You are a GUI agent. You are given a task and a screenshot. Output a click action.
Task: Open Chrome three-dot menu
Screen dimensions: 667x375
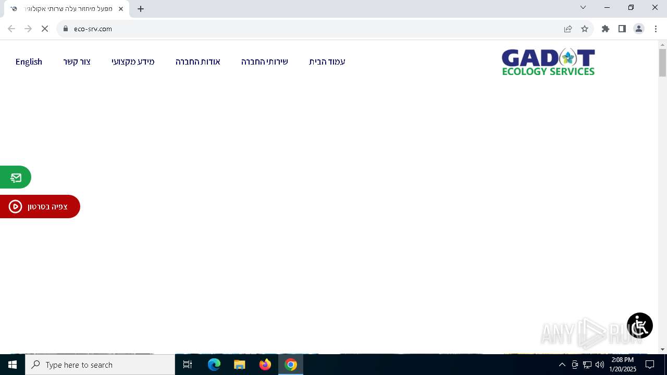tap(656, 29)
